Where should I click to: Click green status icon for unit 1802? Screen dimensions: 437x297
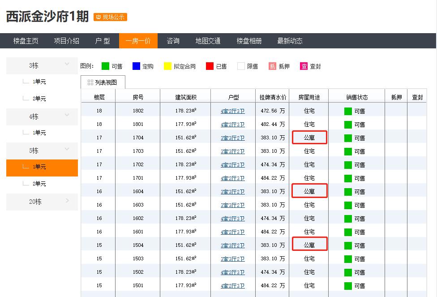348,111
